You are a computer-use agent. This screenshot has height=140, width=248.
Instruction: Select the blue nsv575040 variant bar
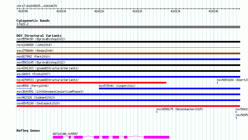coord(169,89)
